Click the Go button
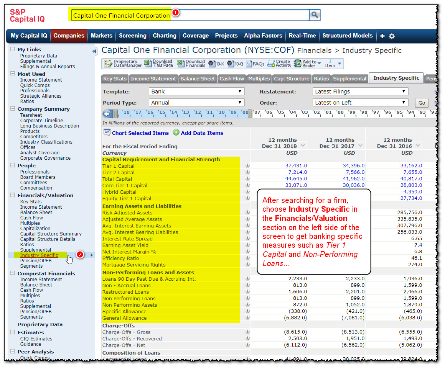Screen dimensions: 445x368 tap(422, 103)
